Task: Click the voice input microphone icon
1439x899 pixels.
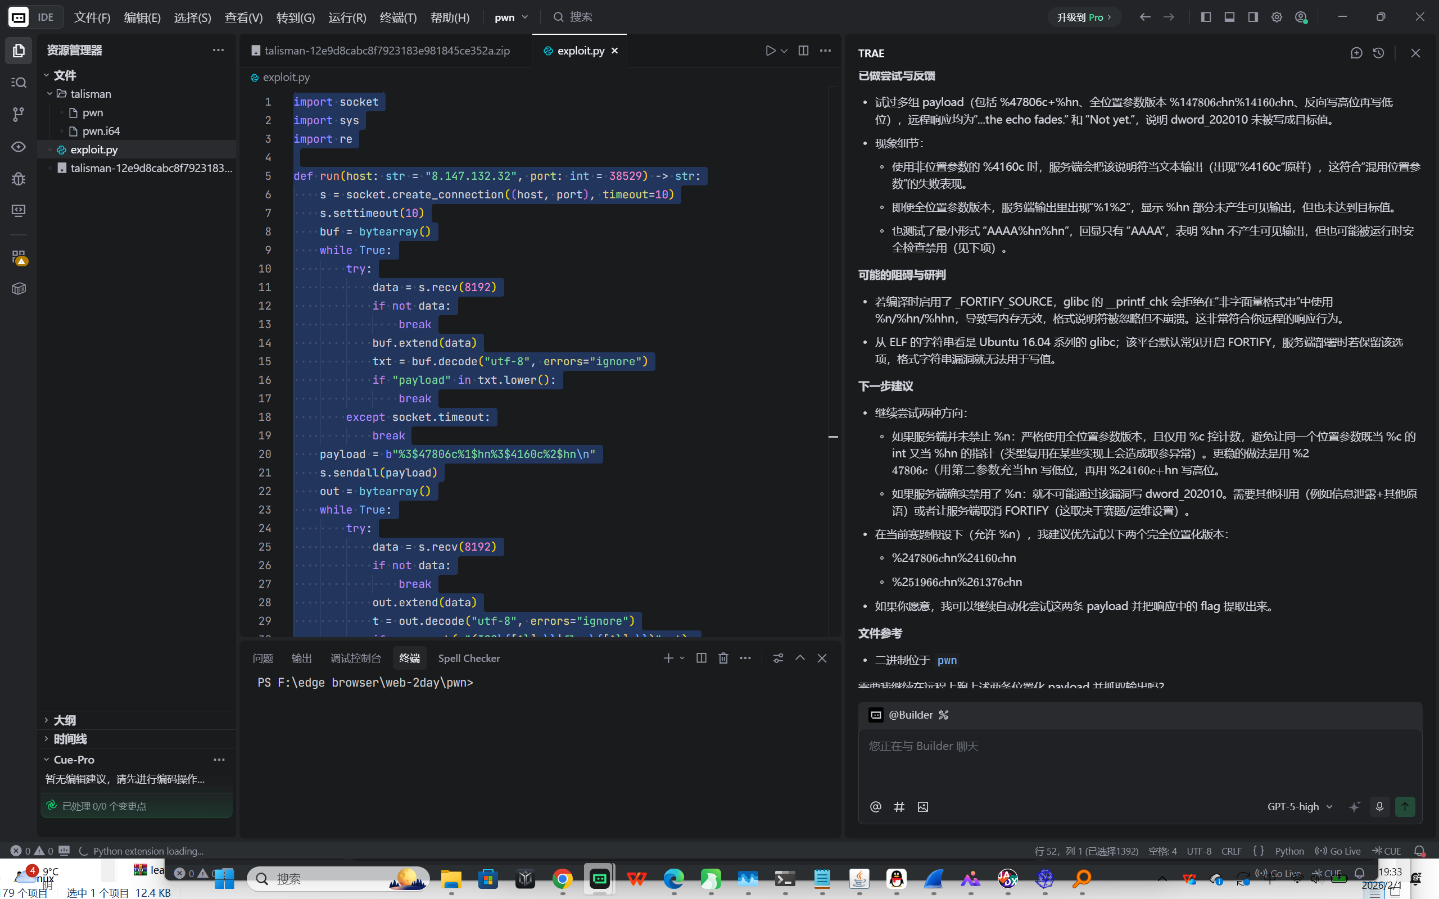Action: pyautogui.click(x=1379, y=806)
